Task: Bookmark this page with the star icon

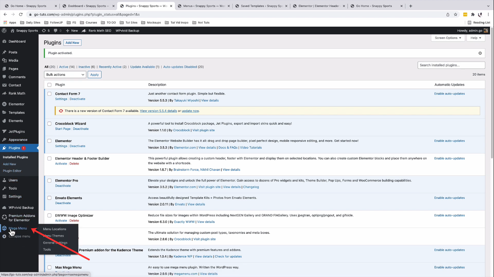Action: tap(456, 14)
